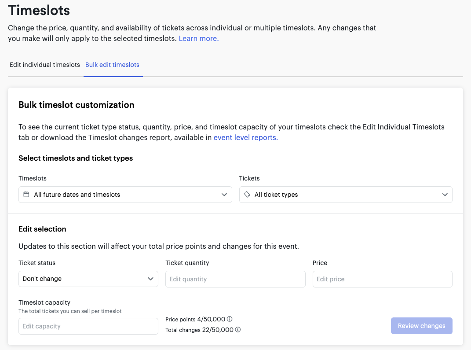
Task: Focus the Edit price input field
Action: (383, 279)
